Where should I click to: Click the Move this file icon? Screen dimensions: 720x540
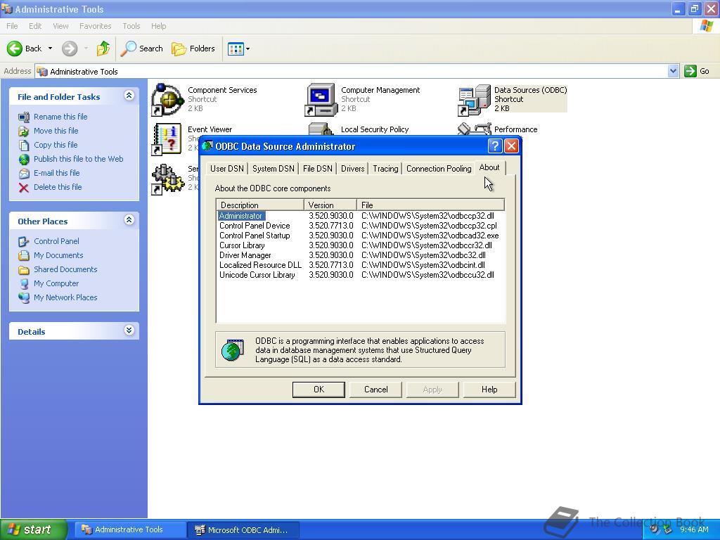(24, 131)
